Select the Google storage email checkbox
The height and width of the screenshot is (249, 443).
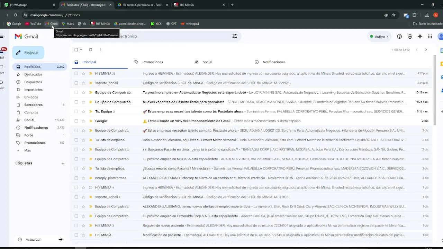[x=76, y=121]
